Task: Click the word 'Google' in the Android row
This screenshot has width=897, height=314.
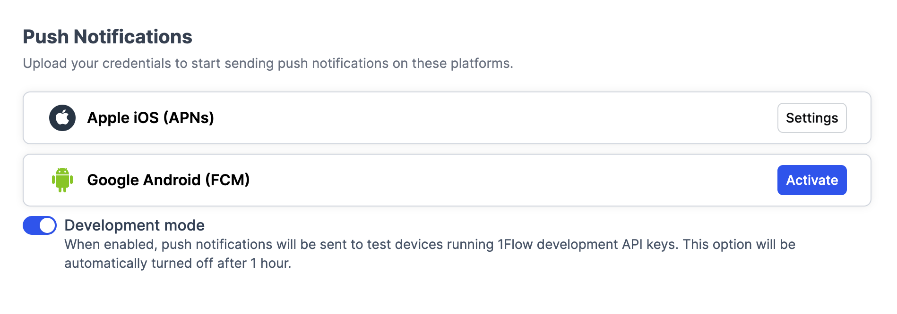Action: pyautogui.click(x=113, y=180)
